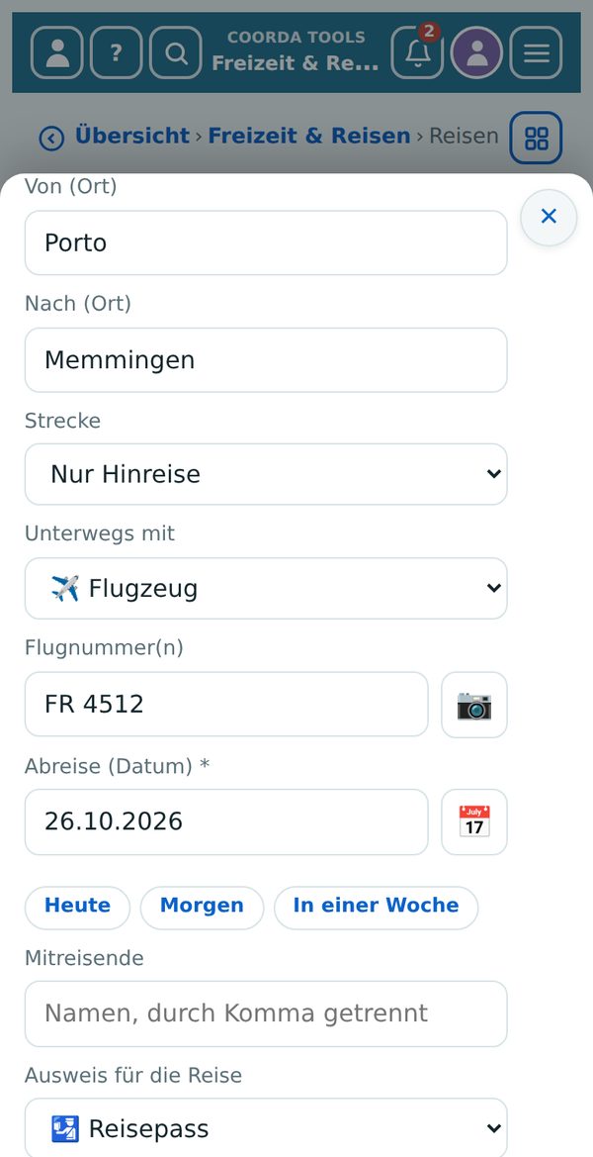The height and width of the screenshot is (1157, 593).
Task: Click the Mitreisende names input field
Action: pos(266,1013)
